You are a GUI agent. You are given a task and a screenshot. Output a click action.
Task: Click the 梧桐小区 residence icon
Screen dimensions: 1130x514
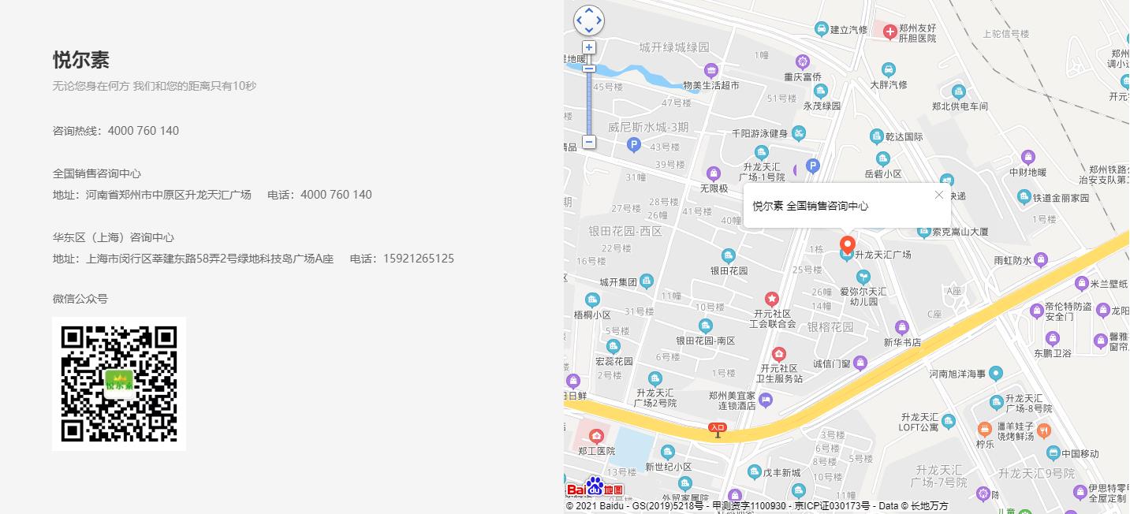coord(592,300)
